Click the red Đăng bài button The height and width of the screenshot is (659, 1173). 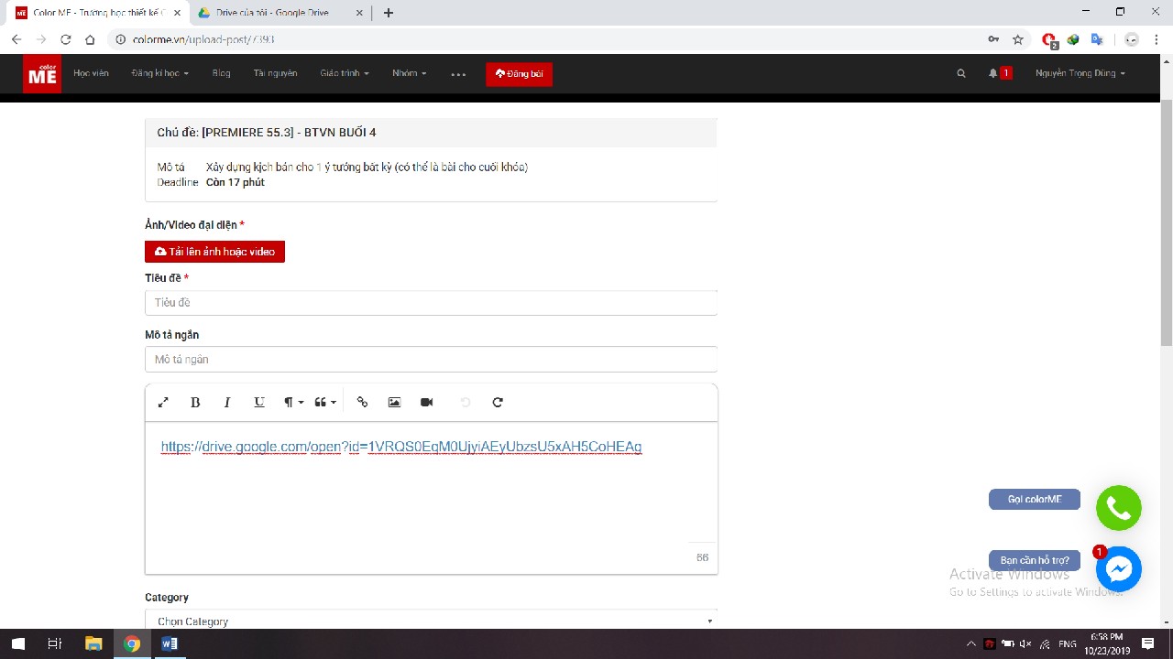(519, 73)
